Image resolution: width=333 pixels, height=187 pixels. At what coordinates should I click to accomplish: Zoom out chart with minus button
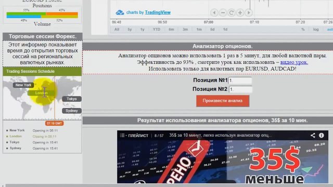[x=223, y=12]
